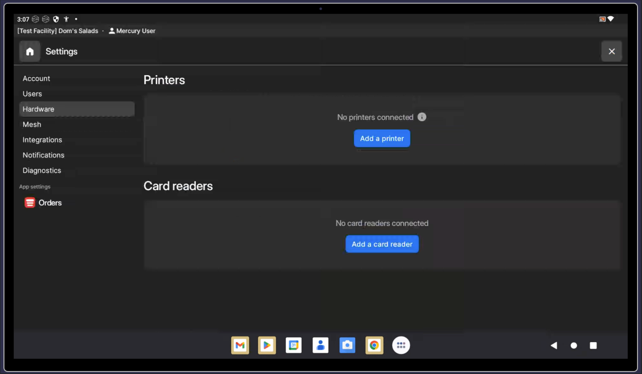Screen dimensions: 642x374
Task: Open the Calendar app in the dock
Action: pyautogui.click(x=294, y=345)
